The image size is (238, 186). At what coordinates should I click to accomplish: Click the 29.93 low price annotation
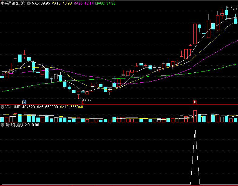(x=87, y=99)
